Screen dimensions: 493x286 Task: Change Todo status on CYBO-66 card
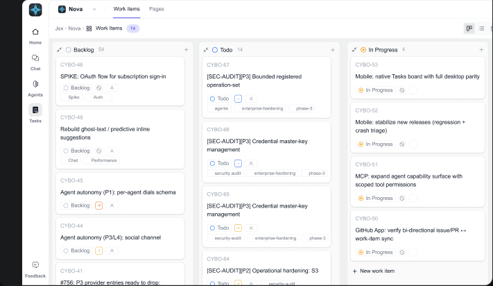[219, 164]
